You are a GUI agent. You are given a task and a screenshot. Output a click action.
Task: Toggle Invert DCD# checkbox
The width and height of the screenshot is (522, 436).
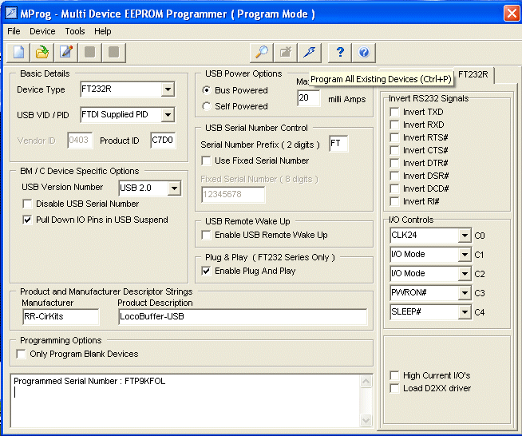(x=394, y=189)
